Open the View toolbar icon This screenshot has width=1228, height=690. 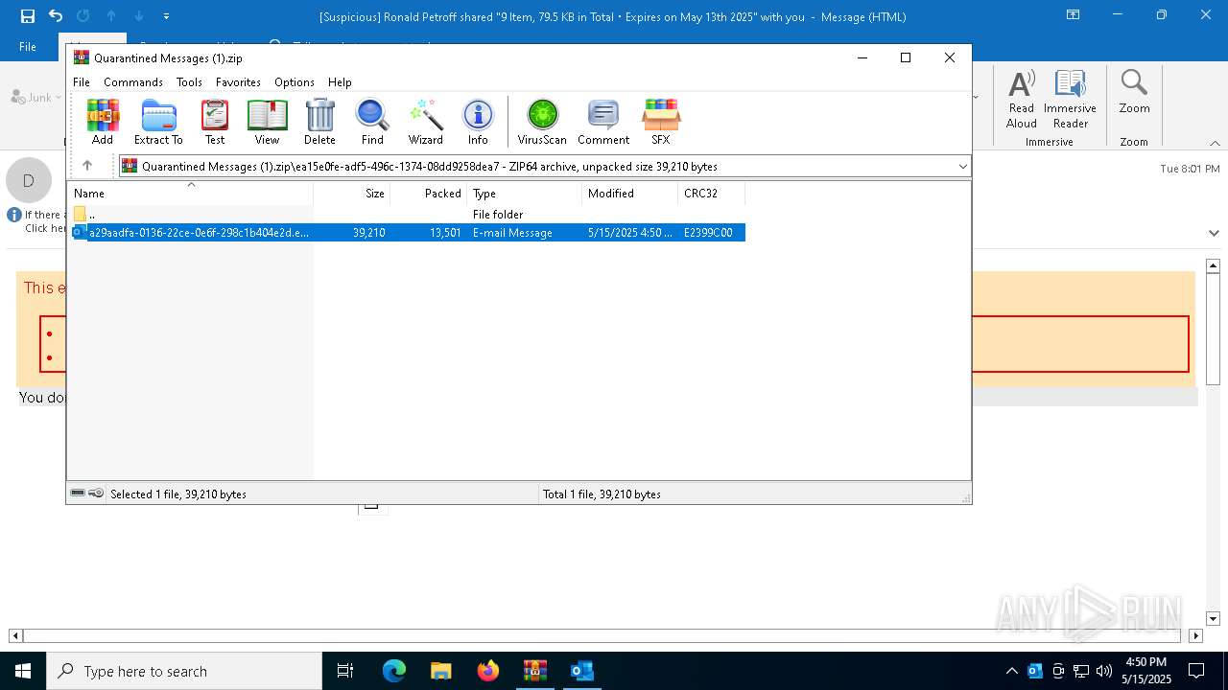[267, 122]
